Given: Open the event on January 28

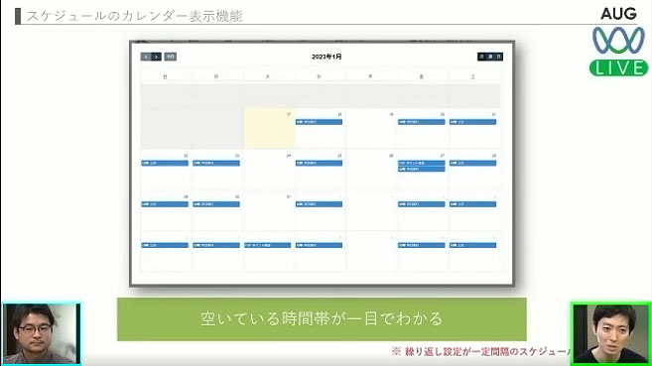Looking at the screenshot, I should [472, 163].
